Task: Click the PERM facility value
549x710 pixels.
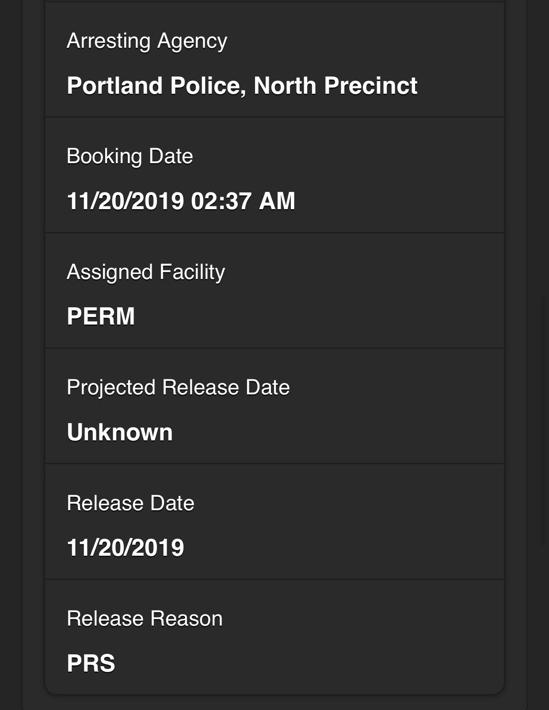Action: (101, 317)
